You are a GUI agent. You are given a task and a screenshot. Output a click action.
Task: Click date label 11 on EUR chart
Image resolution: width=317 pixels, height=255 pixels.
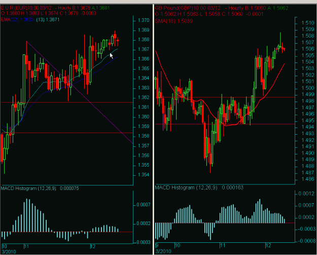pos(26,246)
